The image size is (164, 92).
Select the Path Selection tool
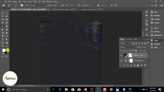(7, 40)
